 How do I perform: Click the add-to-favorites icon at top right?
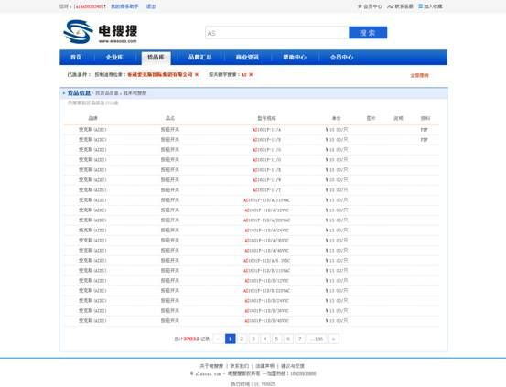point(421,6)
